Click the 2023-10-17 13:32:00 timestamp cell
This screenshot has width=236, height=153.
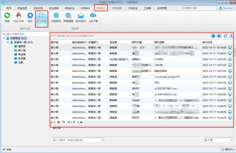[x=214, y=118]
